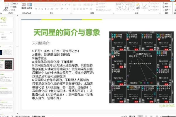Open the Shape Fill option
The width and height of the screenshot is (176, 117).
click(x=153, y=4)
